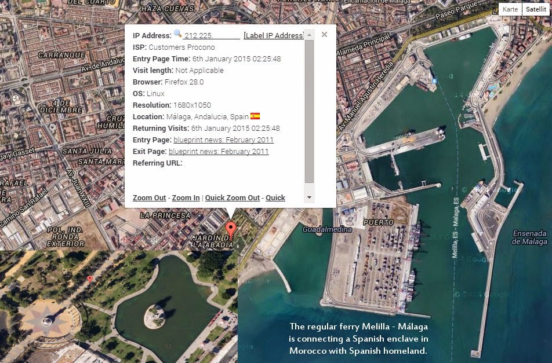Click the partially visible Quick link
This screenshot has height=363, width=552.
pyautogui.click(x=275, y=198)
